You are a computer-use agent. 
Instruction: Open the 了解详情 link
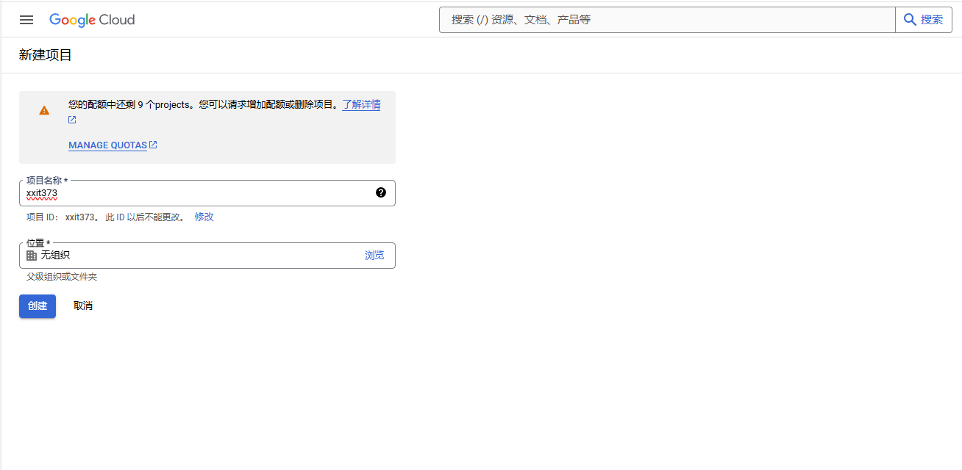[361, 104]
